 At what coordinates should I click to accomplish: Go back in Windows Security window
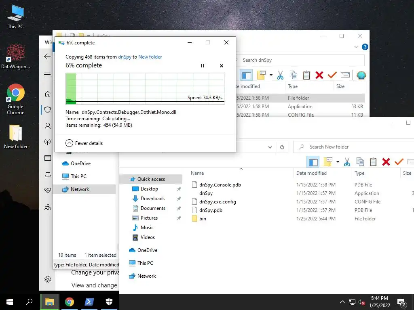click(x=48, y=57)
